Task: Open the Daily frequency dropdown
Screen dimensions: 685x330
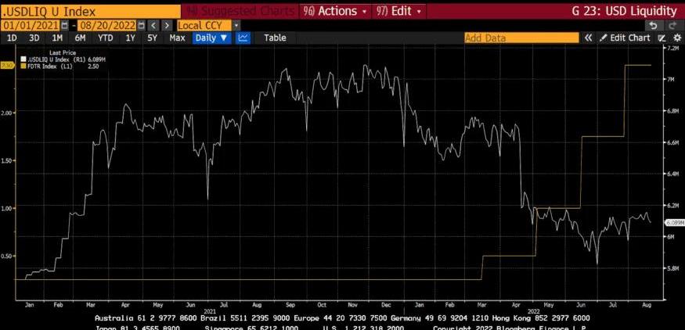Action: pyautogui.click(x=211, y=38)
